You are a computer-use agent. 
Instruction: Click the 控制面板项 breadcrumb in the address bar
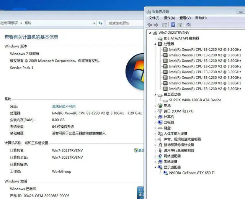point(9,23)
